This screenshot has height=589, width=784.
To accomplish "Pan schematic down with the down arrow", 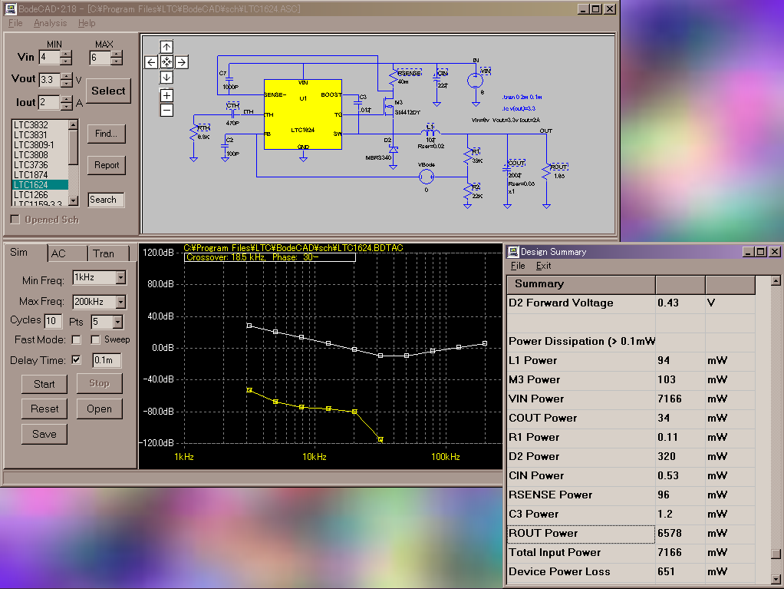I will click(166, 78).
